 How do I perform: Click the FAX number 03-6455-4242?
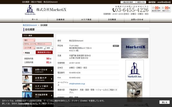click(x=75, y=78)
